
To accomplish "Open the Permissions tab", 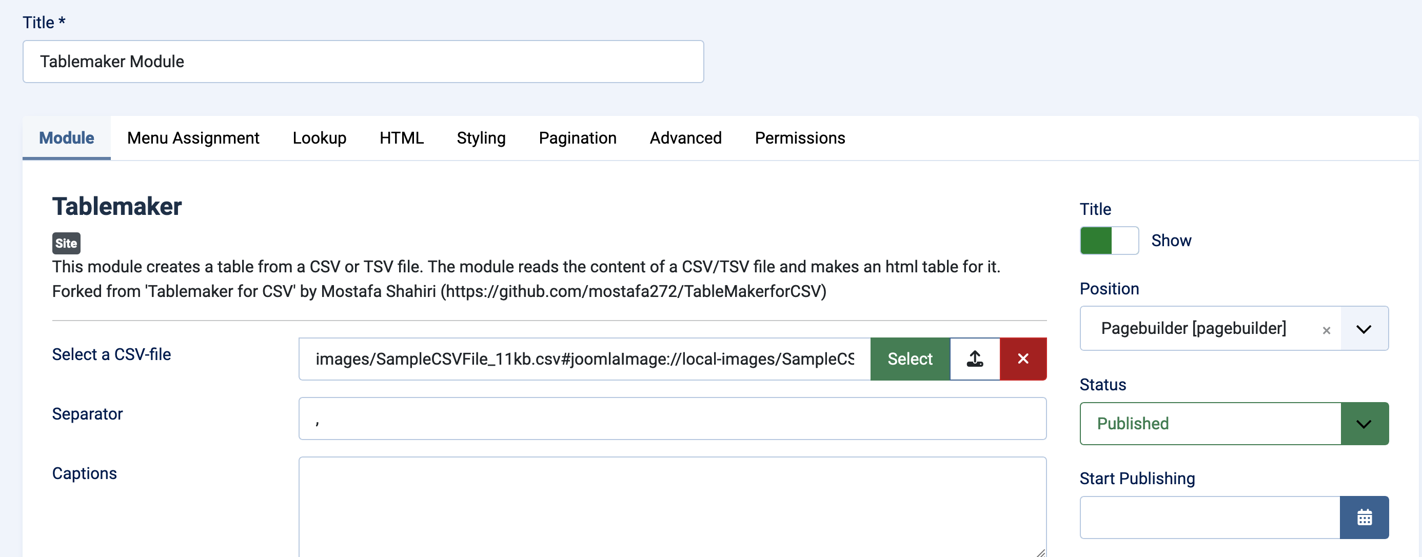I will tap(799, 138).
